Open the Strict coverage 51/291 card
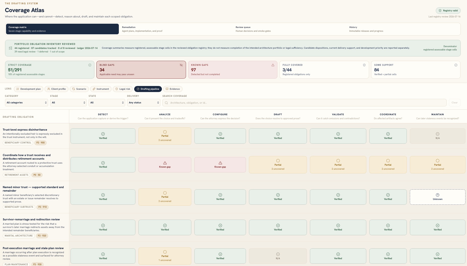The image size is (467, 266). pos(50,70)
